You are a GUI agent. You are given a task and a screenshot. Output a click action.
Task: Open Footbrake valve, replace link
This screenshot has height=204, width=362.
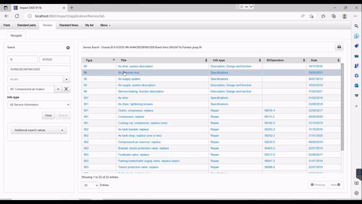[x=133, y=155]
